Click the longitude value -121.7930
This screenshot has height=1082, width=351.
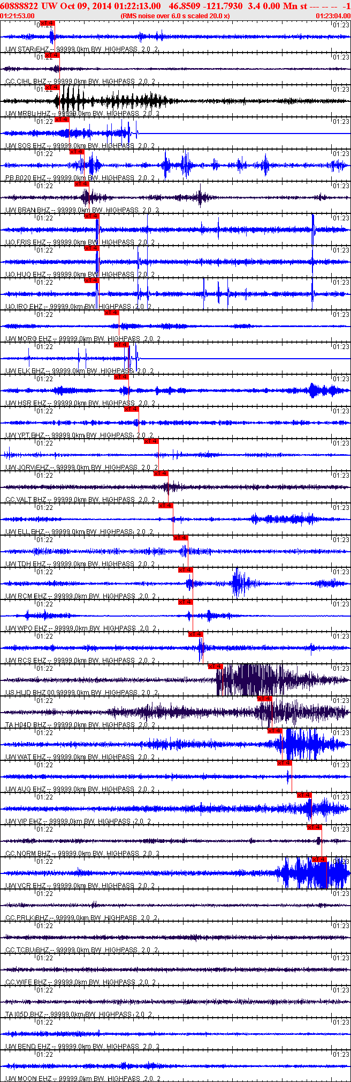point(222,5)
